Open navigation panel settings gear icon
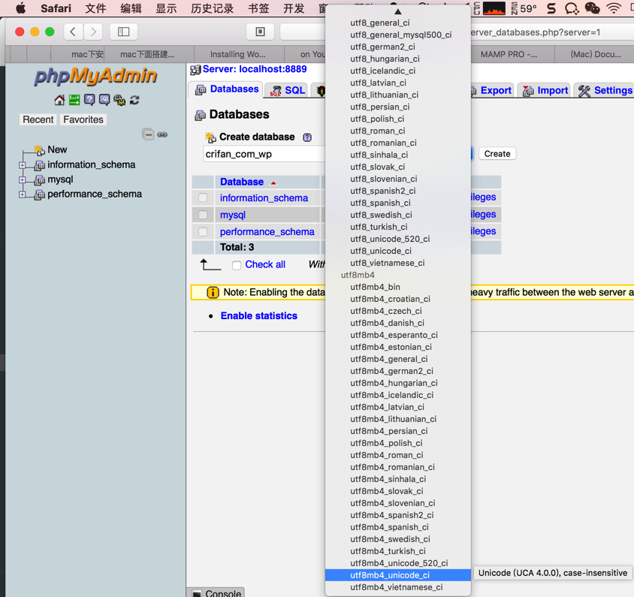This screenshot has width=634, height=597. click(x=119, y=100)
